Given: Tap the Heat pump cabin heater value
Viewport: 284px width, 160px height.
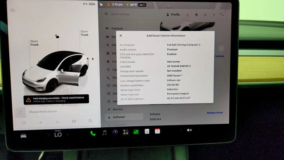Looking at the screenshot, I should coord(173,62).
